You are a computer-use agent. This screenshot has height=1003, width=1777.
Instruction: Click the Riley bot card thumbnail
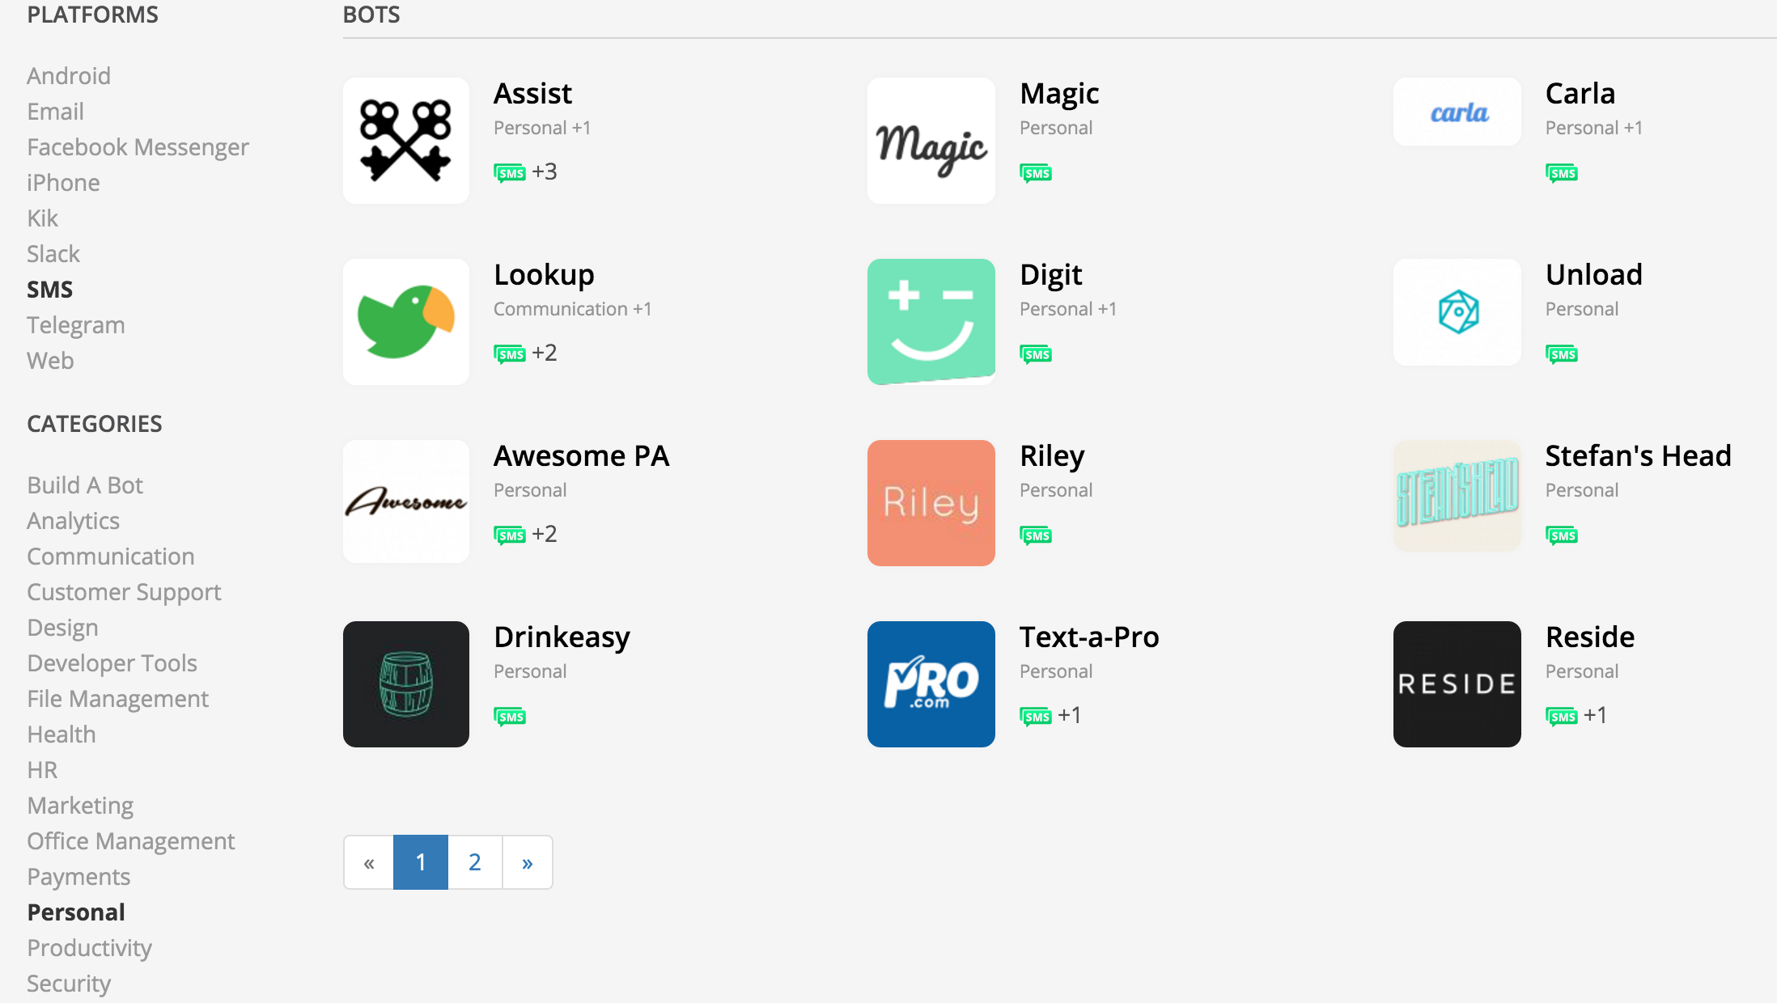pos(931,501)
